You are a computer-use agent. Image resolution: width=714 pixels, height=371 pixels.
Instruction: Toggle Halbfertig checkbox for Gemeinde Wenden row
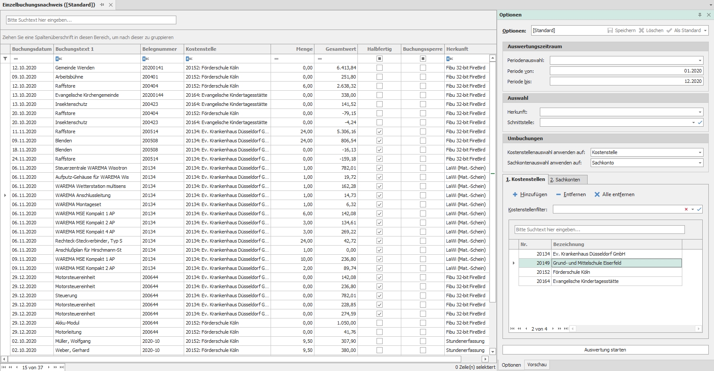380,68
